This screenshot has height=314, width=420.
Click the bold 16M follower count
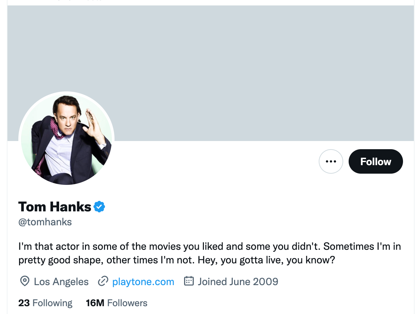point(95,303)
